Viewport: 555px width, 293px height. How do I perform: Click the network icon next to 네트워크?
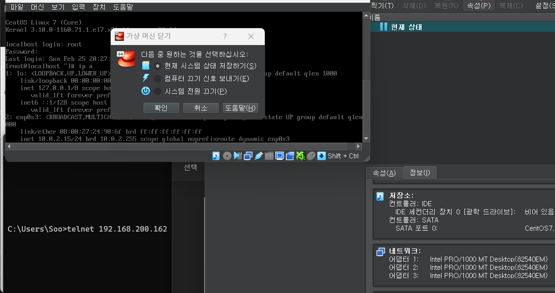click(380, 252)
